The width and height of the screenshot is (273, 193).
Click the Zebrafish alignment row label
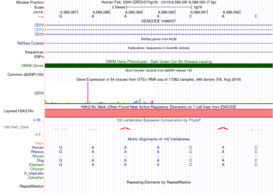36,178
